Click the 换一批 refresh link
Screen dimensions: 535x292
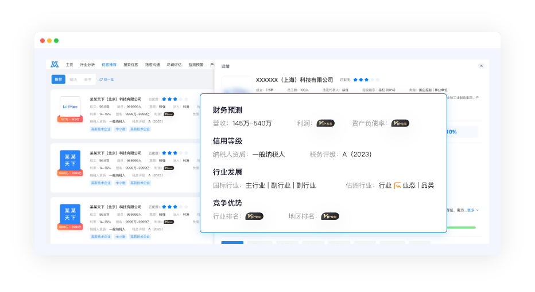[x=106, y=79]
